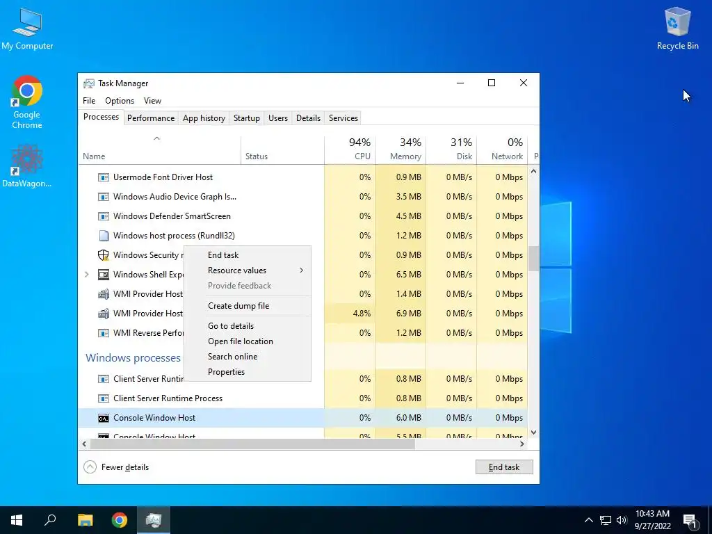Select the 6.9 MB memory cell
The height and width of the screenshot is (534, 712).
point(401,314)
